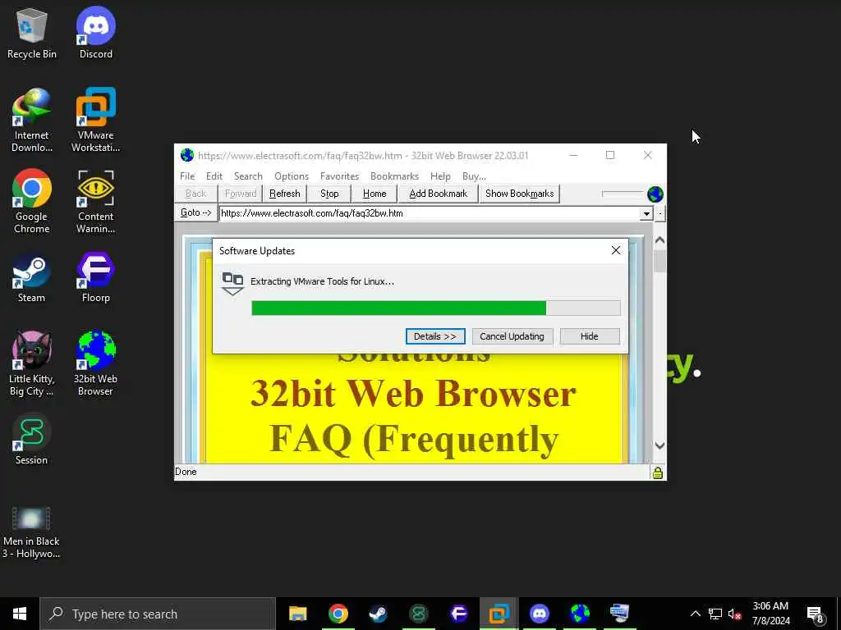Viewport: 841px width, 630px height.
Task: Open the Search menu
Action: tap(248, 176)
